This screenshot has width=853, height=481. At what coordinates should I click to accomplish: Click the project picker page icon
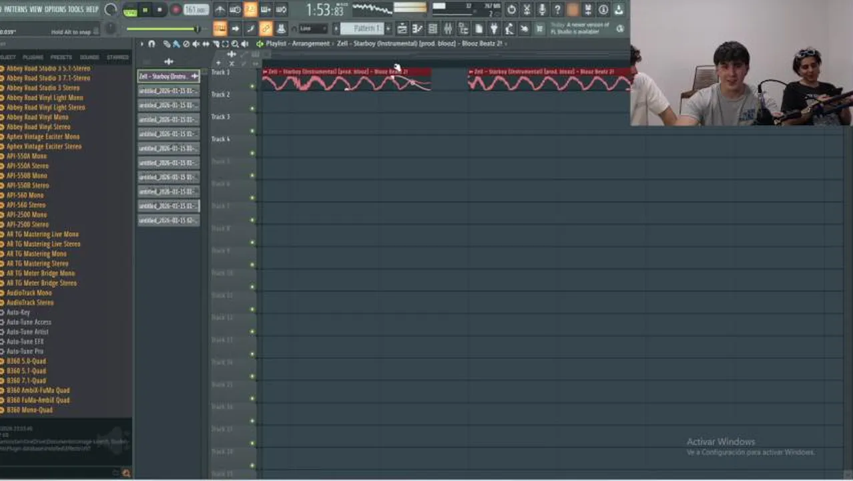click(479, 29)
